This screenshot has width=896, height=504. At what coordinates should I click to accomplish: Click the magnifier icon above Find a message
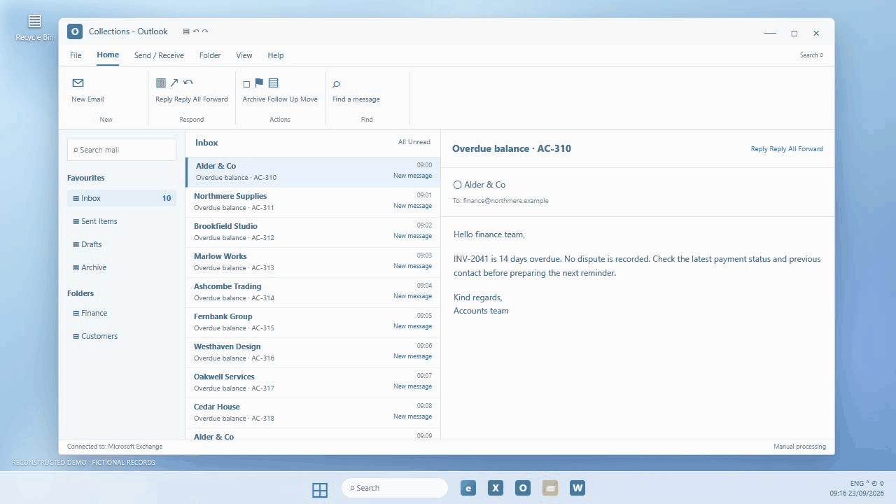point(336,84)
